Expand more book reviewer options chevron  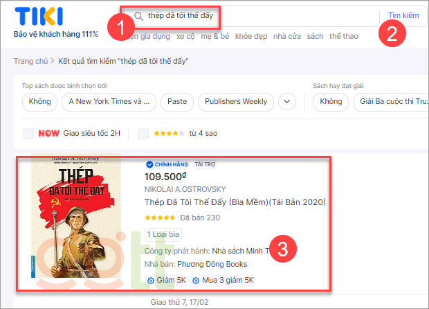tap(287, 102)
